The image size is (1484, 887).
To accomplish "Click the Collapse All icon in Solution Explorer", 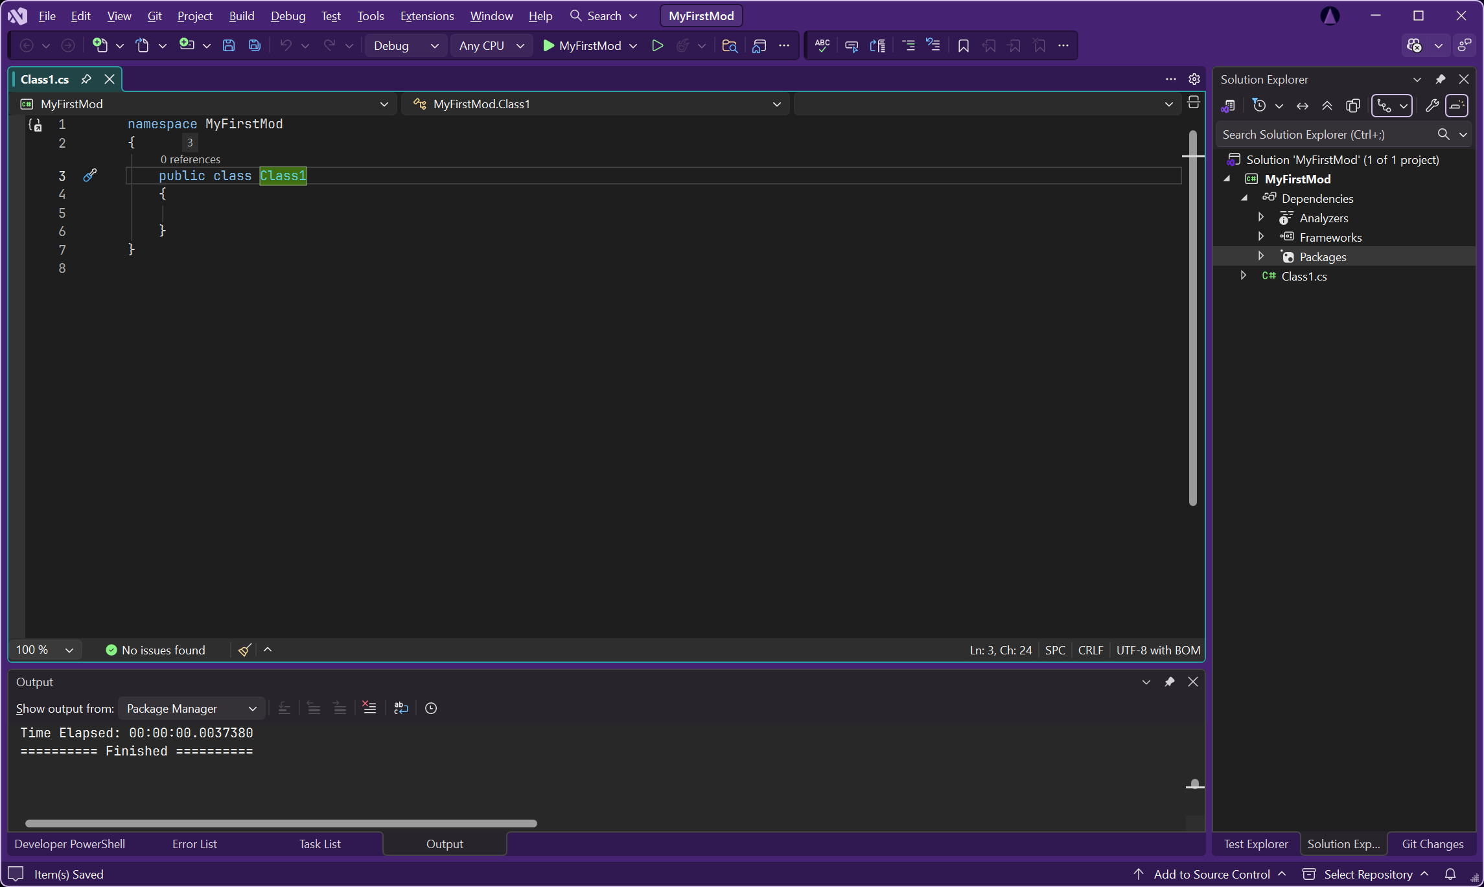I will pyautogui.click(x=1327, y=106).
